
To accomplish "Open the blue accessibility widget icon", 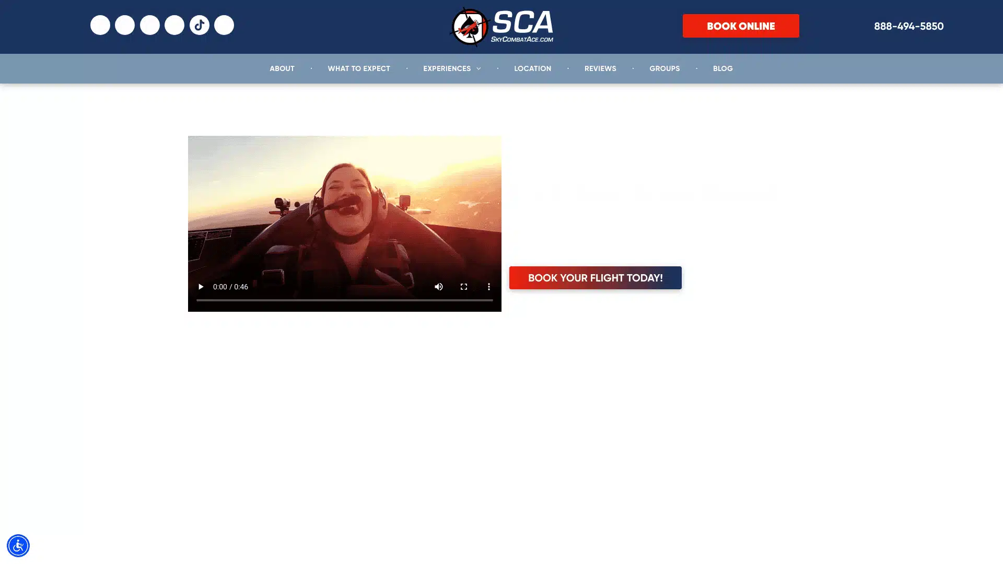I will [x=18, y=545].
